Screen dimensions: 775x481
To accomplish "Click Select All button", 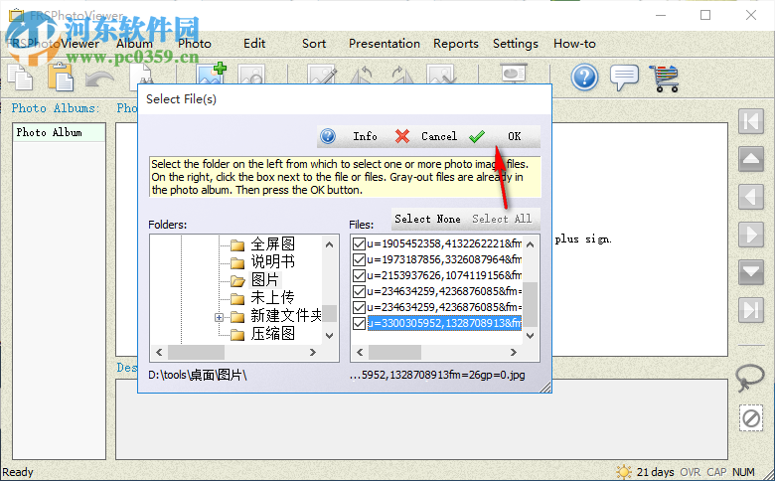I will click(x=502, y=219).
